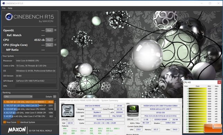Click the CB Version field

point(36,76)
